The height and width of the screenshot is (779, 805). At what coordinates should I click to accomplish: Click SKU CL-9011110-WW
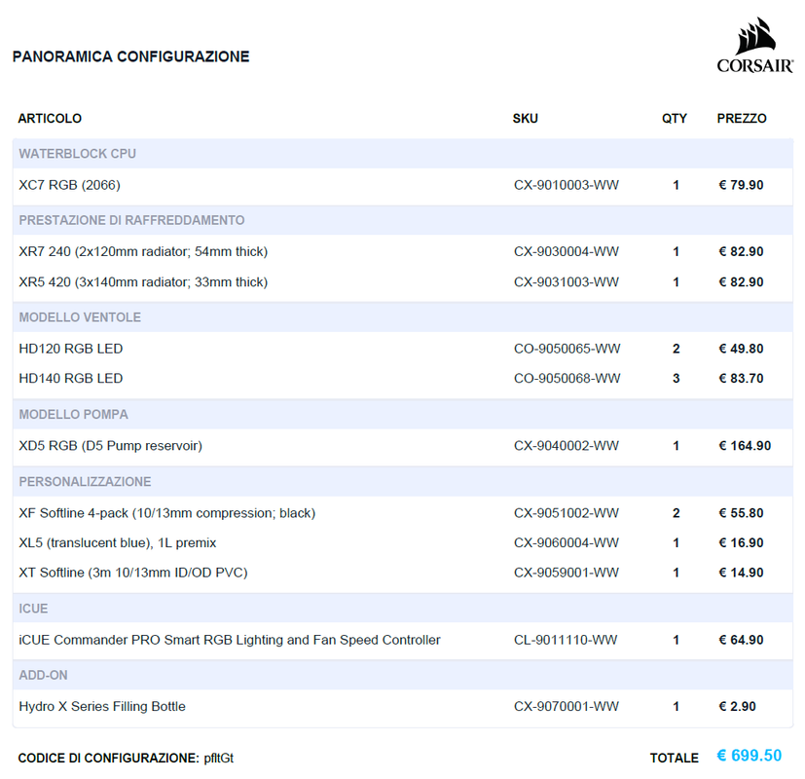(566, 640)
